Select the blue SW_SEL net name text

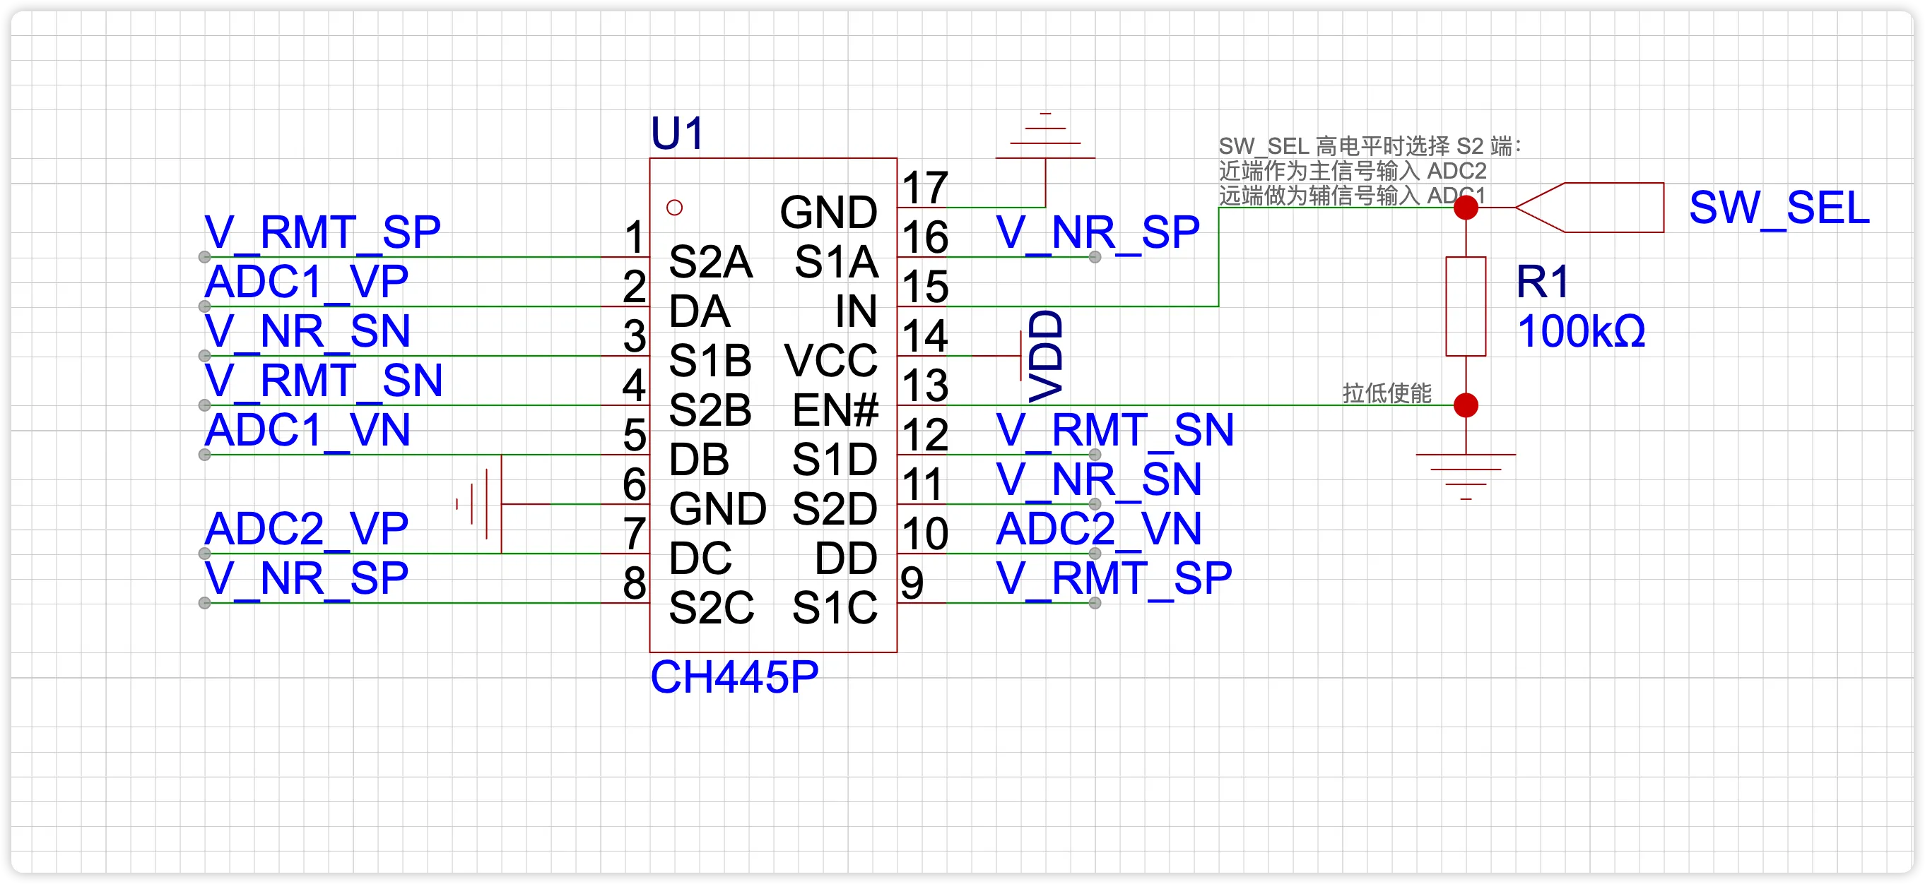(1779, 208)
